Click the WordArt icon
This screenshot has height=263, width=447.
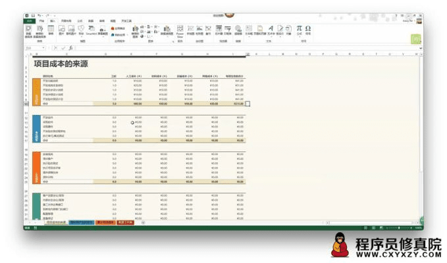coord(271,29)
